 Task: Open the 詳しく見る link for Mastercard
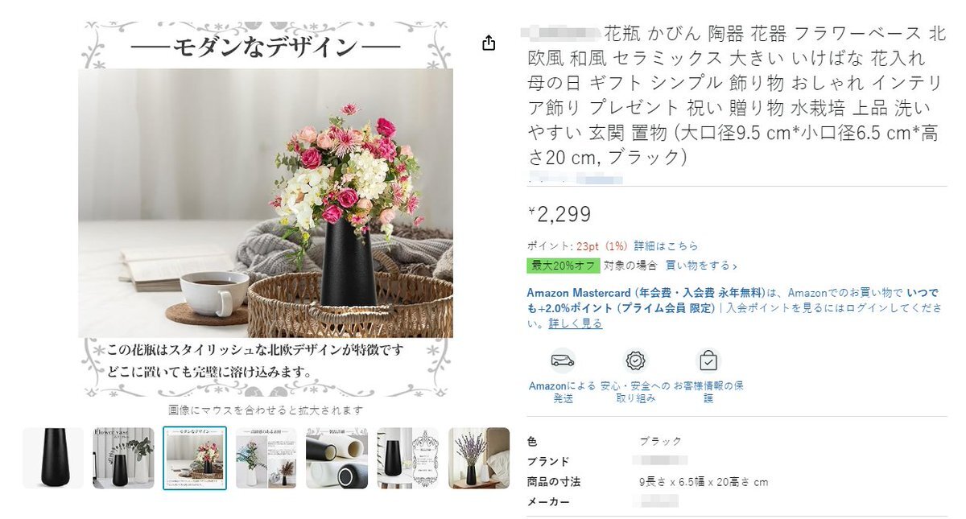pyautogui.click(x=576, y=323)
